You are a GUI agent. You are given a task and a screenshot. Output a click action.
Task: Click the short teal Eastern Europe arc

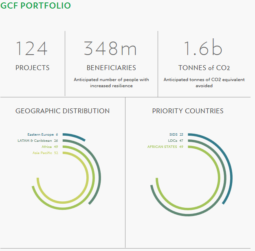(75, 136)
